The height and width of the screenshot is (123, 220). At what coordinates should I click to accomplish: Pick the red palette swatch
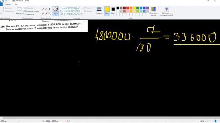(x=128, y=8)
